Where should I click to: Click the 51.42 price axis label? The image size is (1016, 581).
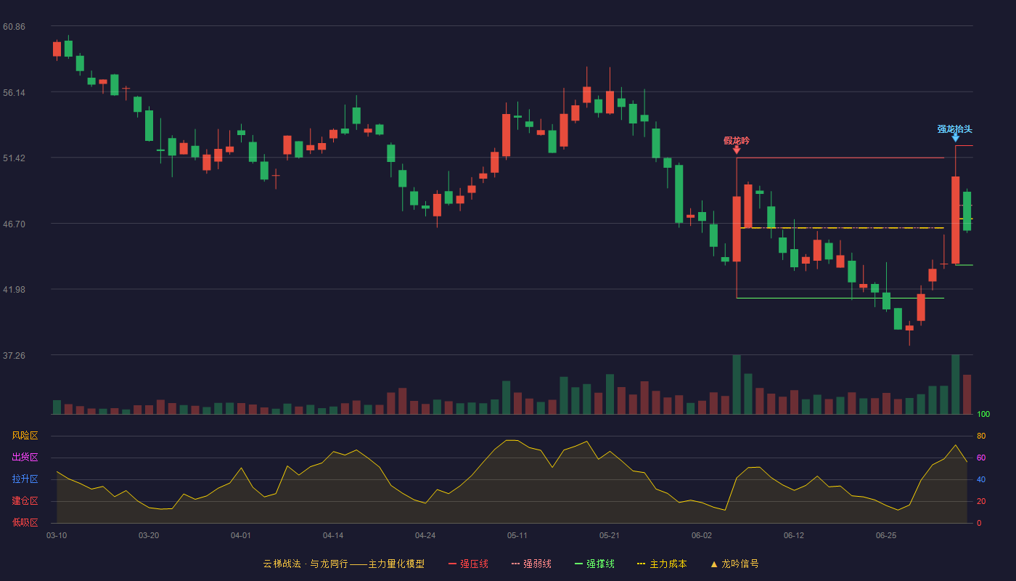click(14, 158)
